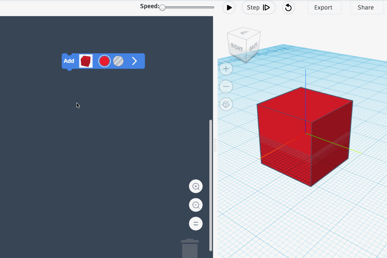Click the Share button
This screenshot has width=387, height=258.
(366, 7)
